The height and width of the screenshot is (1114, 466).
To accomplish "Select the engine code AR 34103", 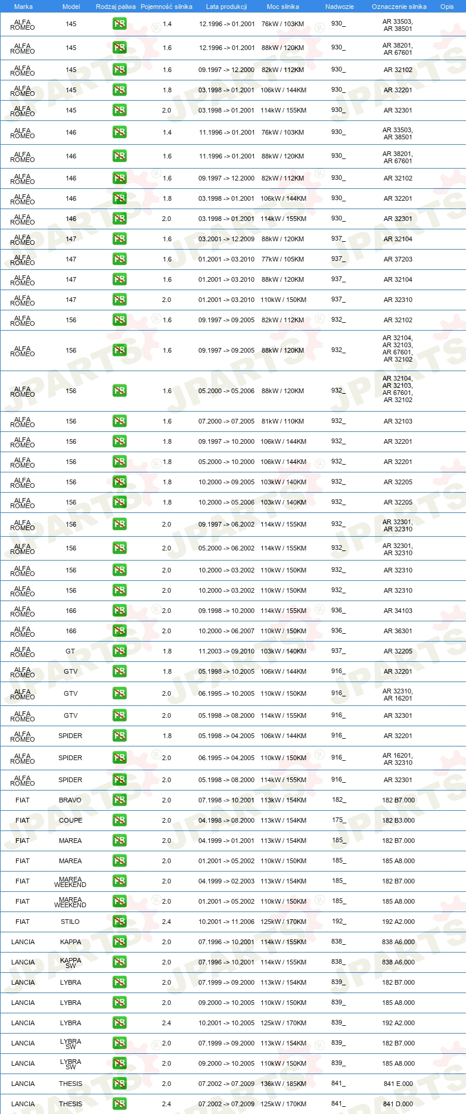I will (398, 611).
